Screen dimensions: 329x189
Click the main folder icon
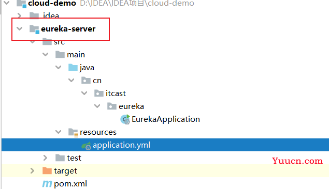60,55
